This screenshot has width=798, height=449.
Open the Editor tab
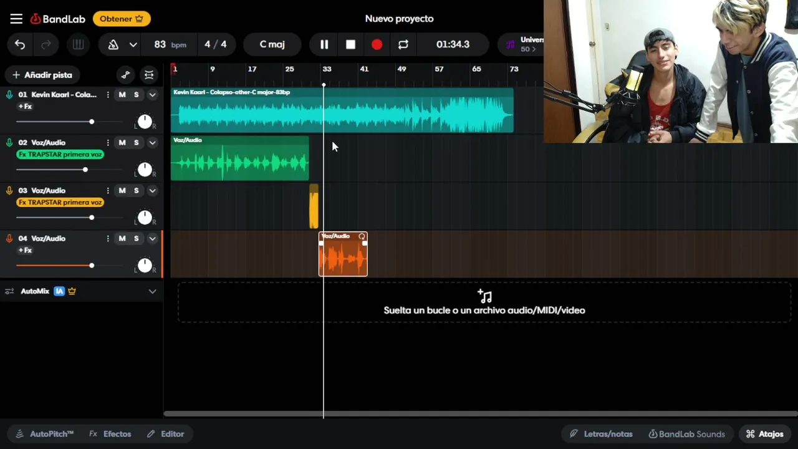point(166,434)
